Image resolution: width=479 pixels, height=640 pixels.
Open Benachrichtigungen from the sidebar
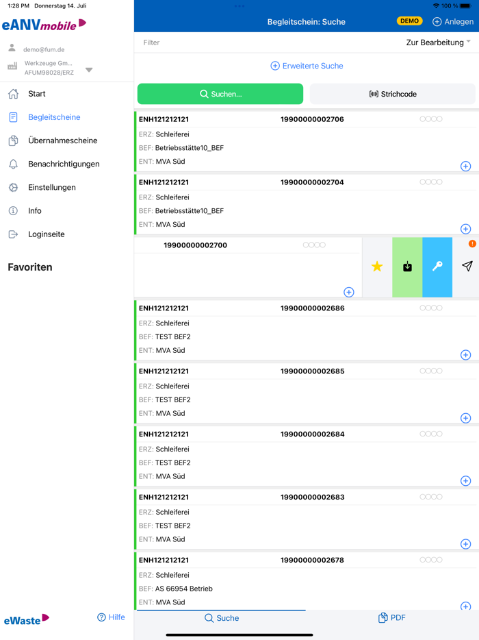point(64,164)
